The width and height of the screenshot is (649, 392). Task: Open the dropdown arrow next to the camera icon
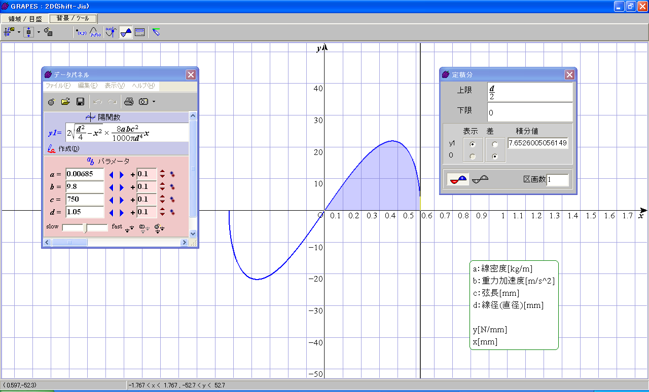(154, 102)
